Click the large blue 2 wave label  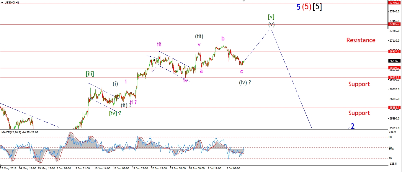pos(352,126)
